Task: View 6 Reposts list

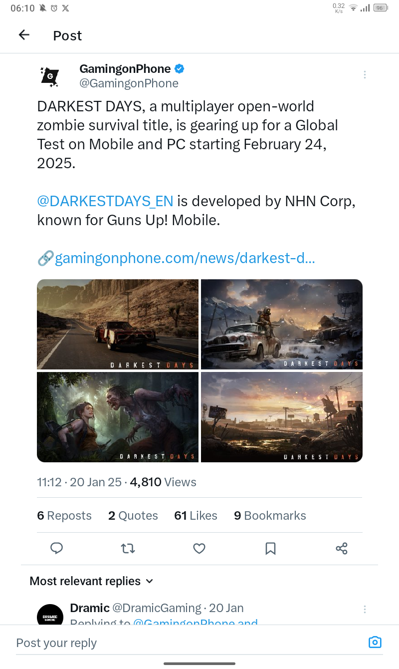Action: coord(64,516)
